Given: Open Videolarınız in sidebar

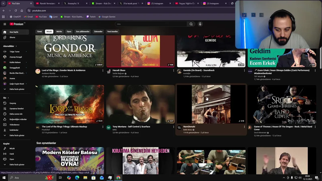Looking at the screenshot, I should pos(15,125).
